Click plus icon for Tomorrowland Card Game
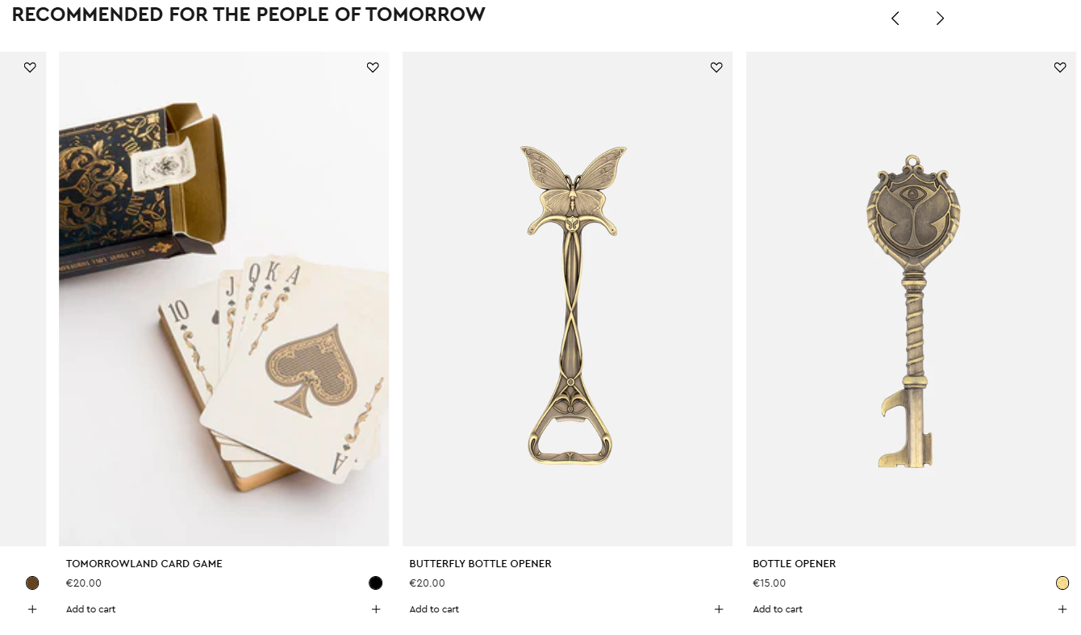This screenshot has height=635, width=1081. point(376,609)
